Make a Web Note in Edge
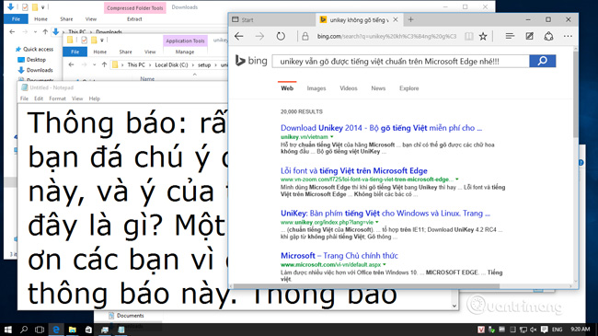Image resolution: width=598 pixels, height=336 pixels. click(529, 36)
